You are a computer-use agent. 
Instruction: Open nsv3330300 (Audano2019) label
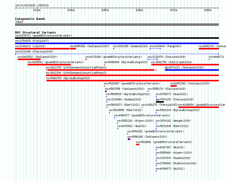coord(173,158)
